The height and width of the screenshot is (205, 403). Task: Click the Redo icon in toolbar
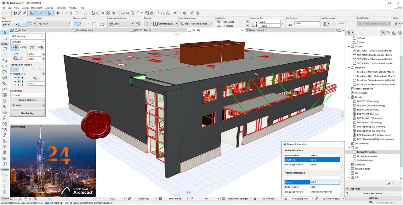(x=9, y=13)
